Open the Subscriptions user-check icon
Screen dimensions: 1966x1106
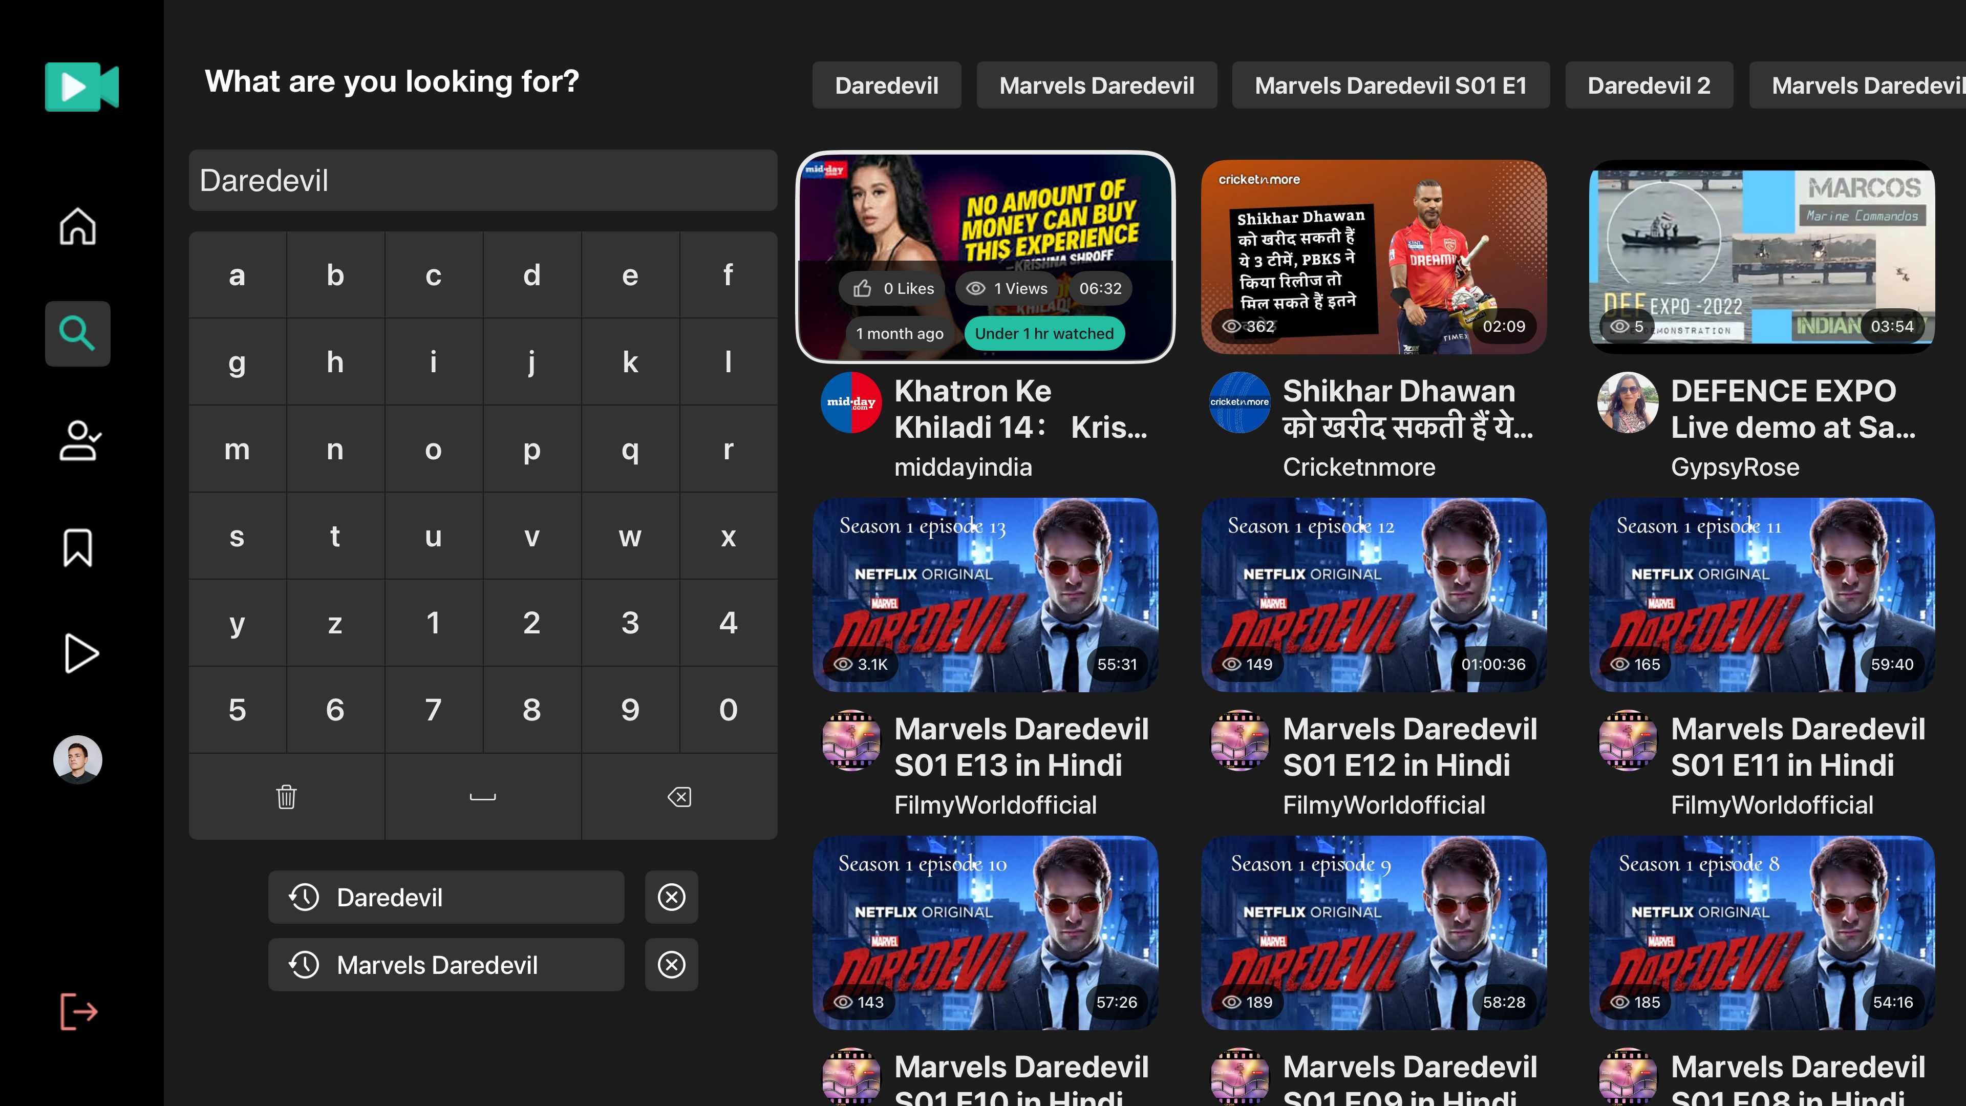click(80, 440)
